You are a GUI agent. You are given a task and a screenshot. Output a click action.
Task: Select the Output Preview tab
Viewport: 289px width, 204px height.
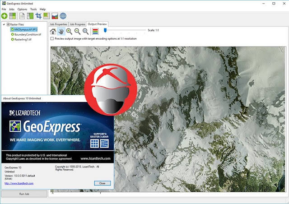click(97, 24)
